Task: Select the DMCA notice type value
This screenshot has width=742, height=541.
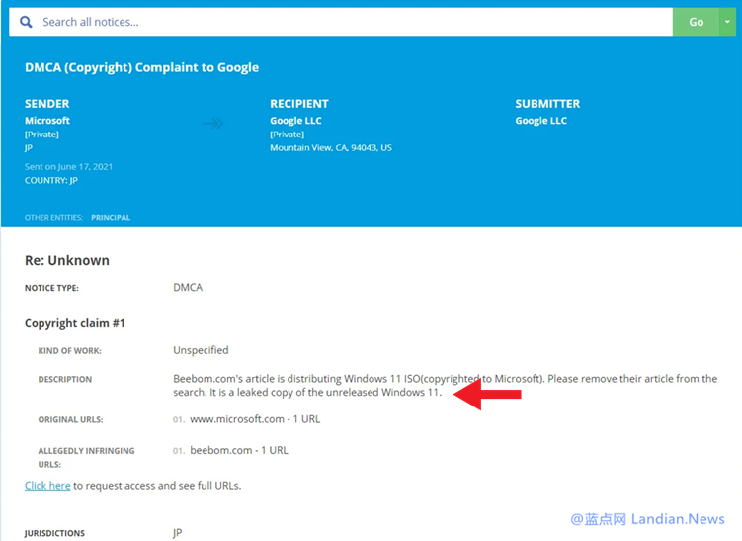Action: pyautogui.click(x=188, y=288)
